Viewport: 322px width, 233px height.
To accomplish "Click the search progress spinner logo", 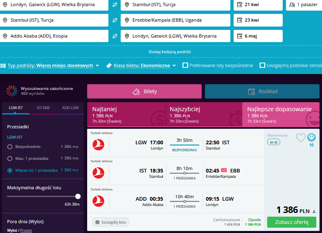I will (12, 91).
